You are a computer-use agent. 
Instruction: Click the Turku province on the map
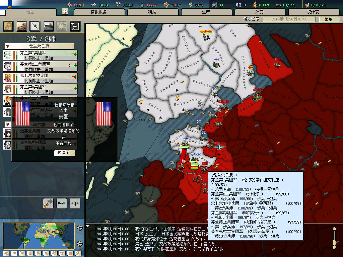(155, 106)
